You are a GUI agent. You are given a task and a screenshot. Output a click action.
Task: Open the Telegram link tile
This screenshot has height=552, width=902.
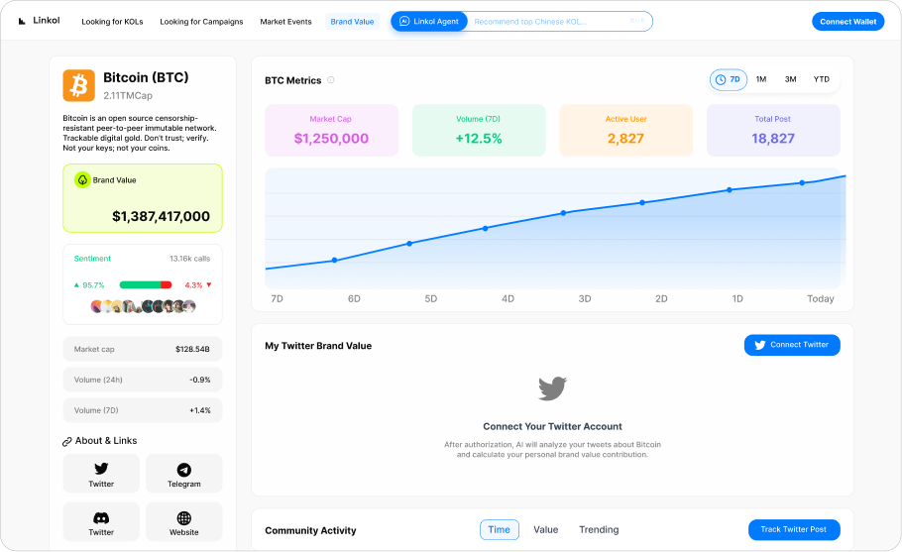(184, 474)
